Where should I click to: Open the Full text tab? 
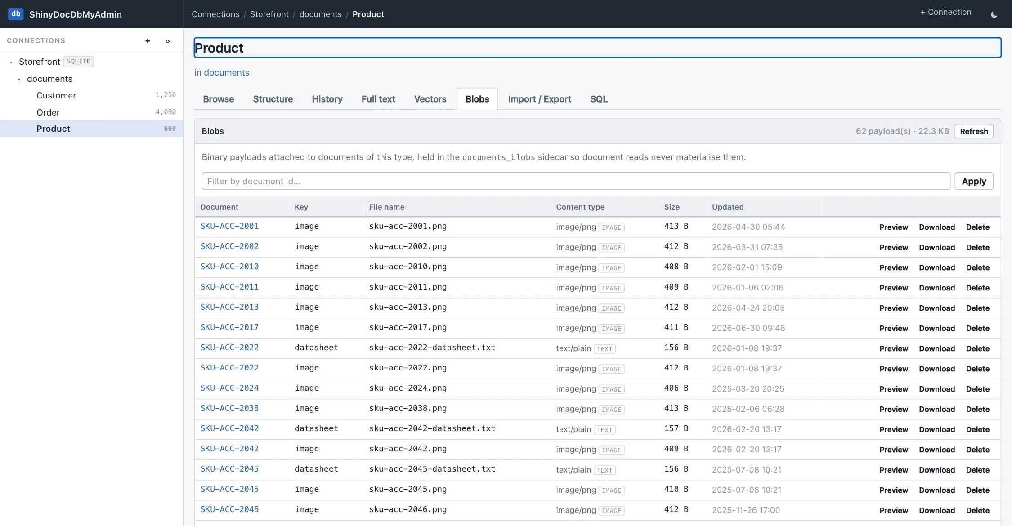378,99
